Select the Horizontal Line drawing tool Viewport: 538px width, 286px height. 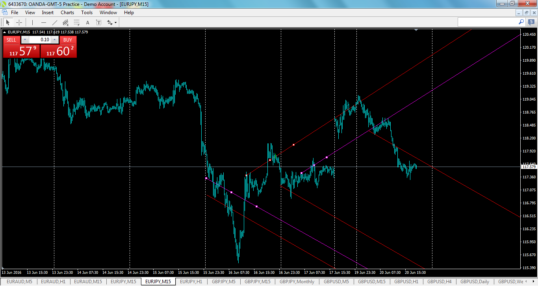(x=44, y=22)
